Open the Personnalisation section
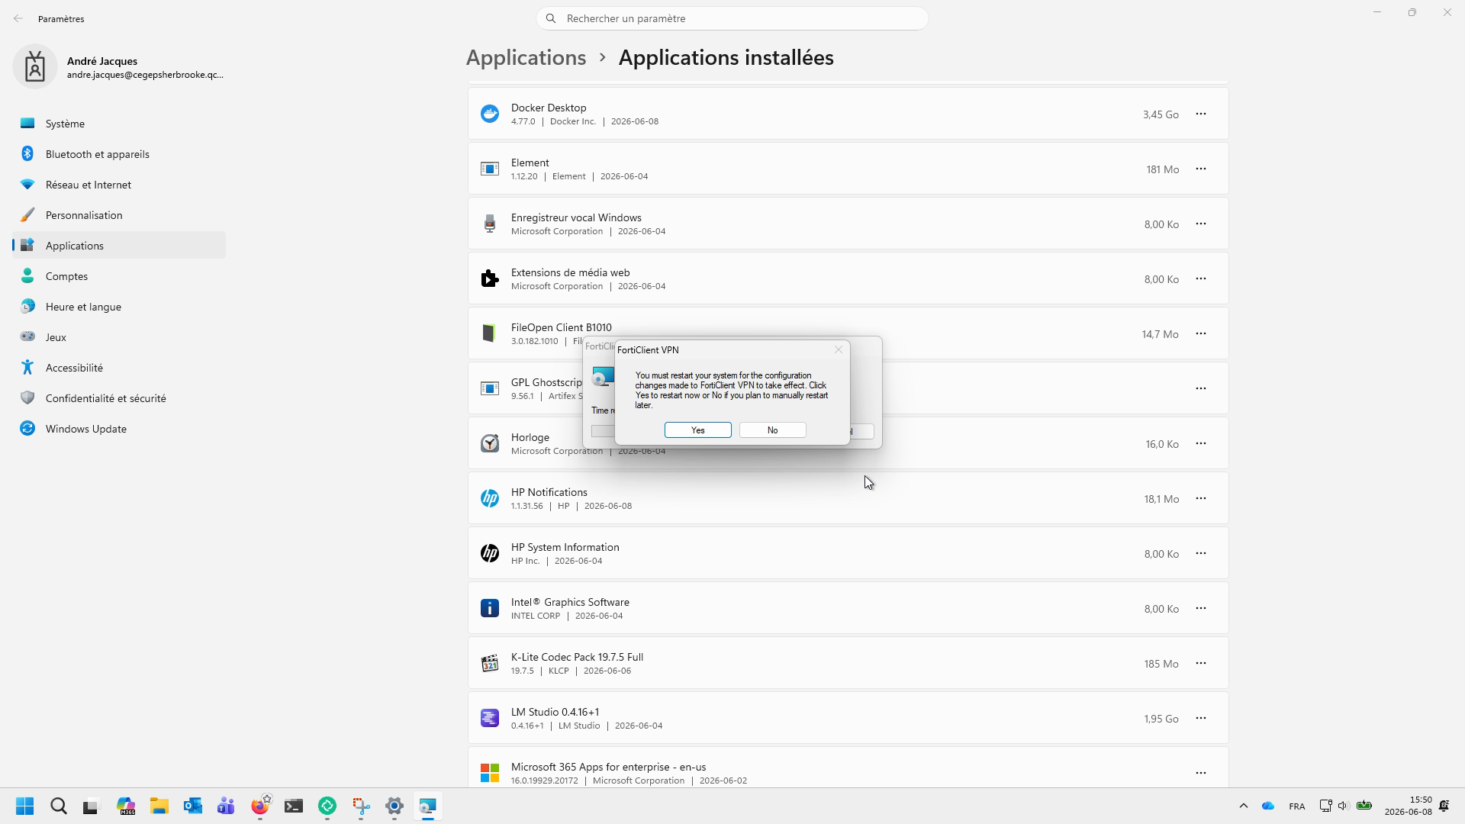This screenshot has height=824, width=1465. coord(119,215)
